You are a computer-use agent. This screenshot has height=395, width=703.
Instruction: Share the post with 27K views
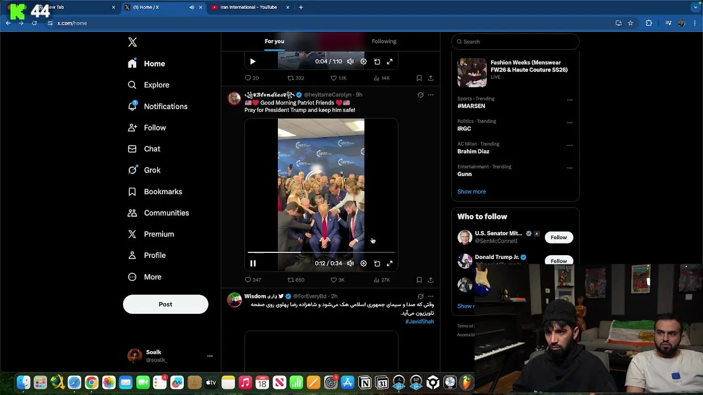pos(431,280)
